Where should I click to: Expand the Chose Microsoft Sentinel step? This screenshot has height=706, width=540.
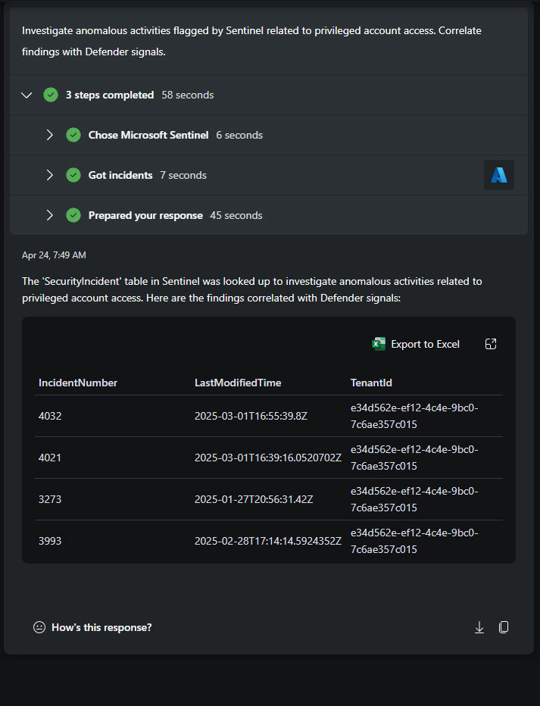click(x=49, y=135)
